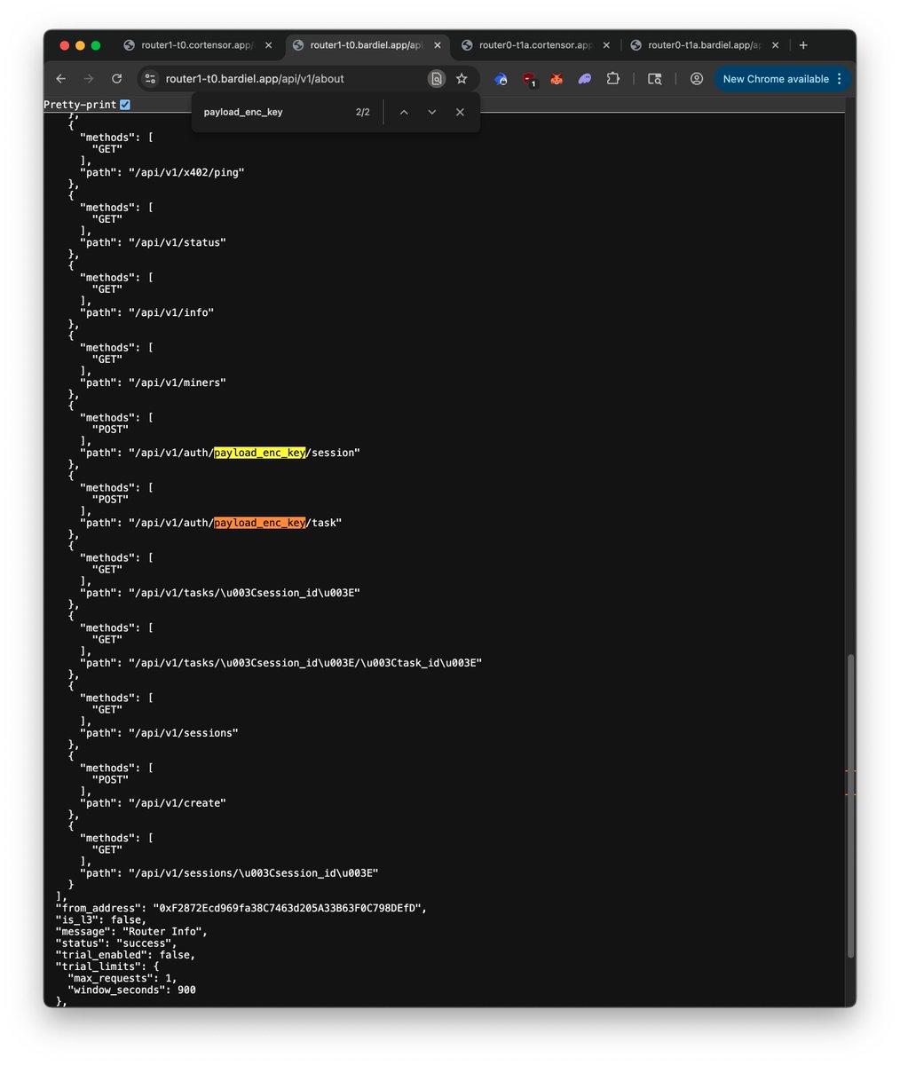Close the router0-t1a.cortensor.app tab

[x=608, y=45]
